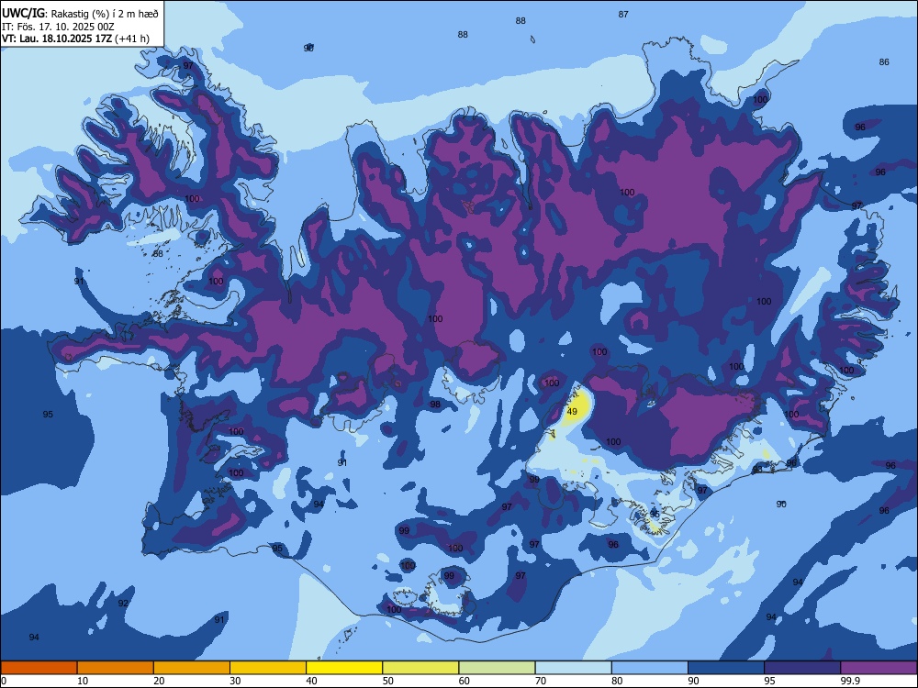Select the 70 tick label on the color scale
Screen dimensions: 918x688
pyautogui.click(x=541, y=681)
